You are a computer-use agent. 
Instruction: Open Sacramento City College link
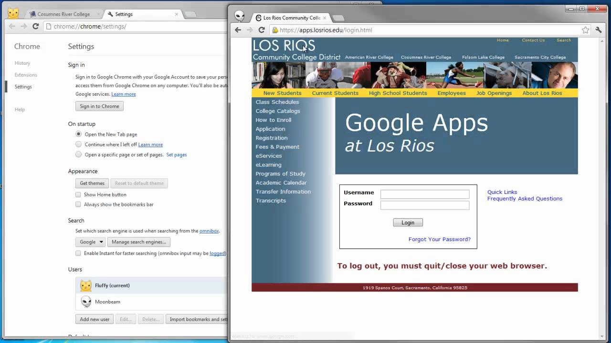[x=540, y=57]
